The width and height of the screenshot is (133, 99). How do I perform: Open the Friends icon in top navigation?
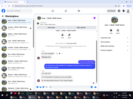coord(66,11)
